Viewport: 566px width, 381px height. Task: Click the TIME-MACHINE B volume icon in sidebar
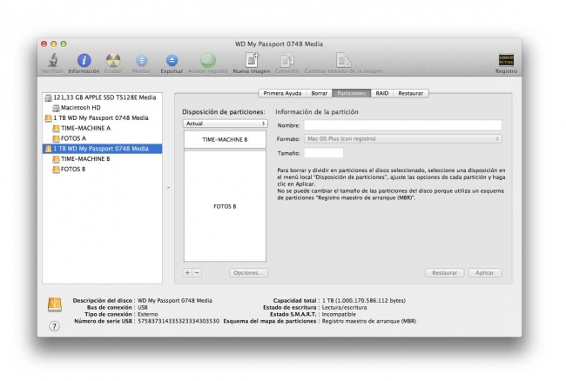coord(56,159)
